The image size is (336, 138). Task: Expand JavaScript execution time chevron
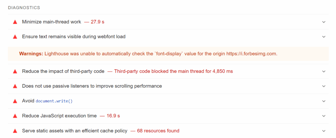pyautogui.click(x=324, y=116)
